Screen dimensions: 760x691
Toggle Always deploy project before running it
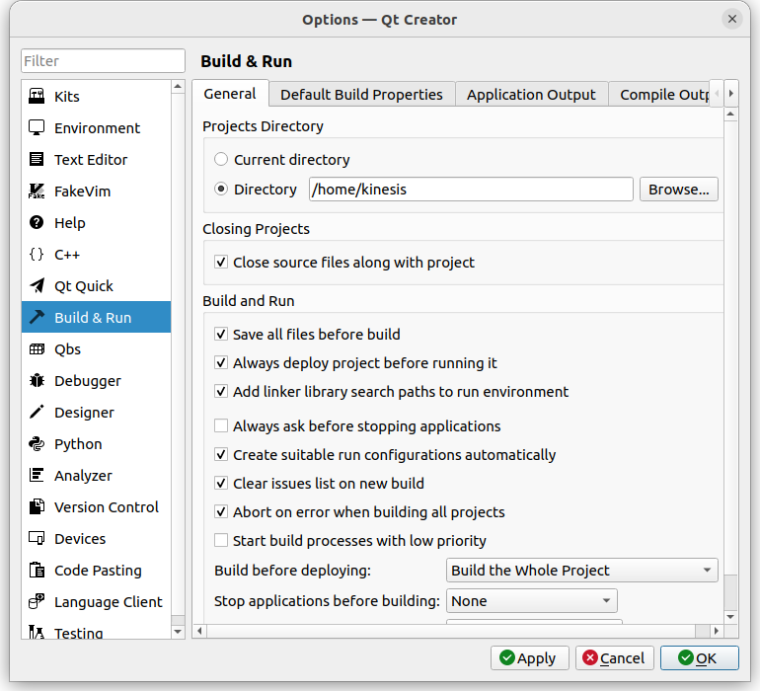point(221,362)
